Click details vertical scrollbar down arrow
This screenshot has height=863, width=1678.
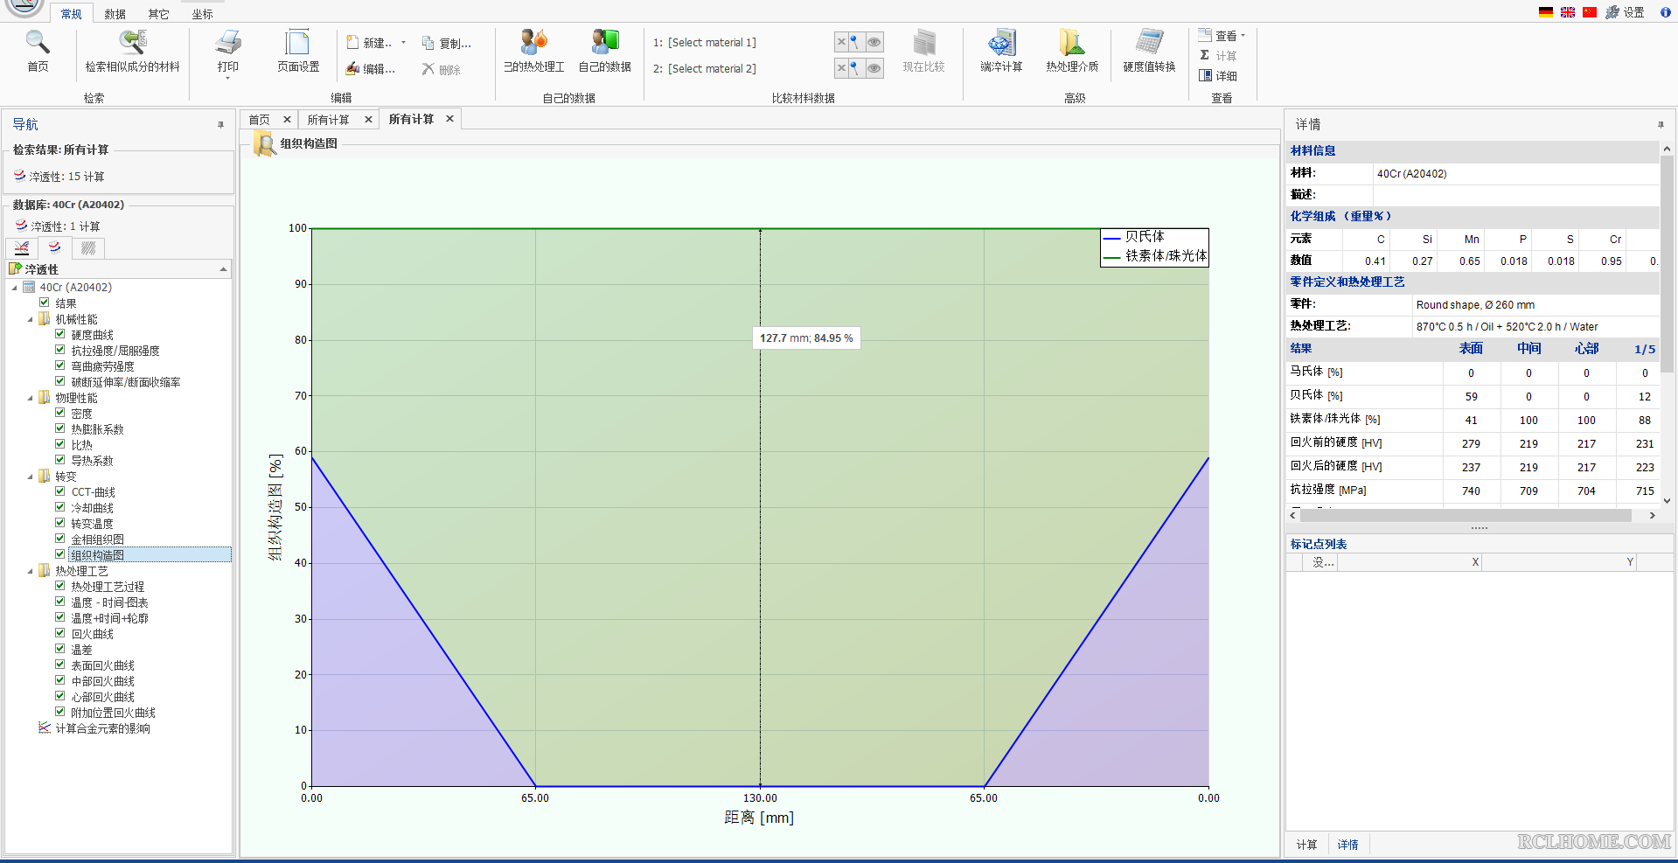[1667, 501]
